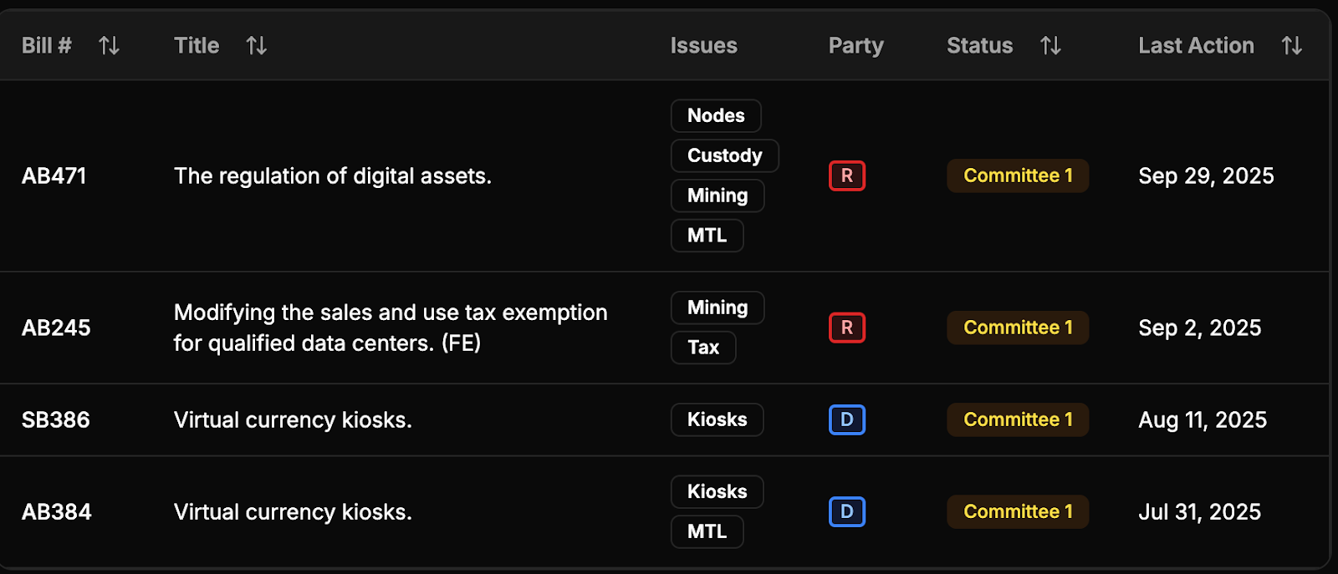Click the Committee 1 status badge for SB386

point(1017,419)
